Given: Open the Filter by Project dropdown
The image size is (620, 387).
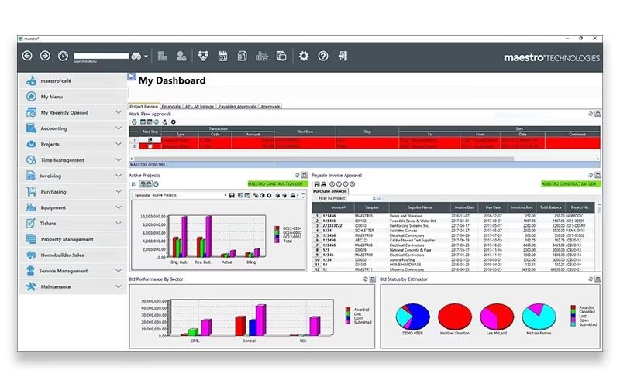Looking at the screenshot, I should [x=374, y=198].
